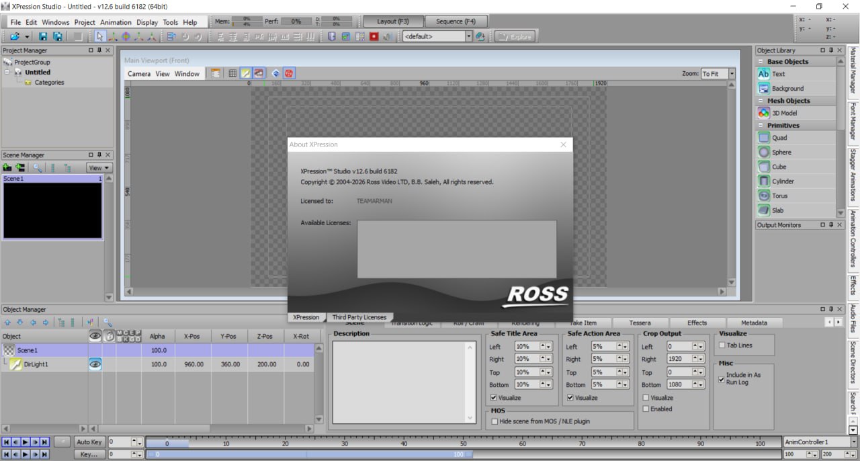860x461 pixels.
Task: Click the lower timeline range bar
Action: click(x=309, y=454)
